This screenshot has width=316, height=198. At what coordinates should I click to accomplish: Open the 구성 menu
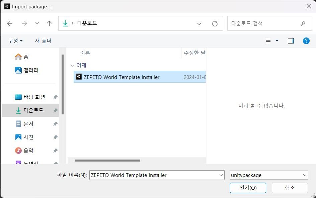pyautogui.click(x=15, y=41)
